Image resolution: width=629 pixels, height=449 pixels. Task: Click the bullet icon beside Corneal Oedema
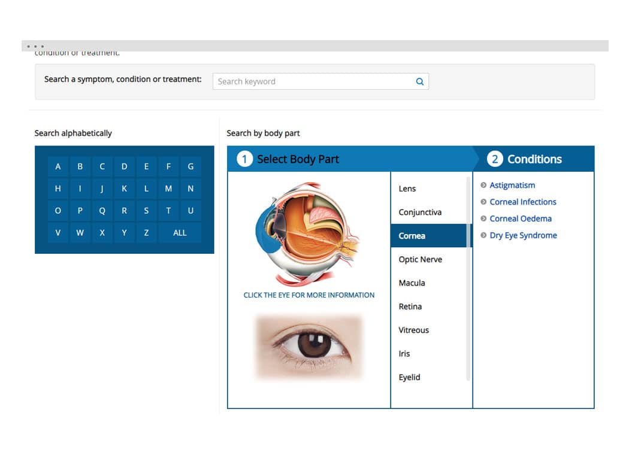(483, 219)
